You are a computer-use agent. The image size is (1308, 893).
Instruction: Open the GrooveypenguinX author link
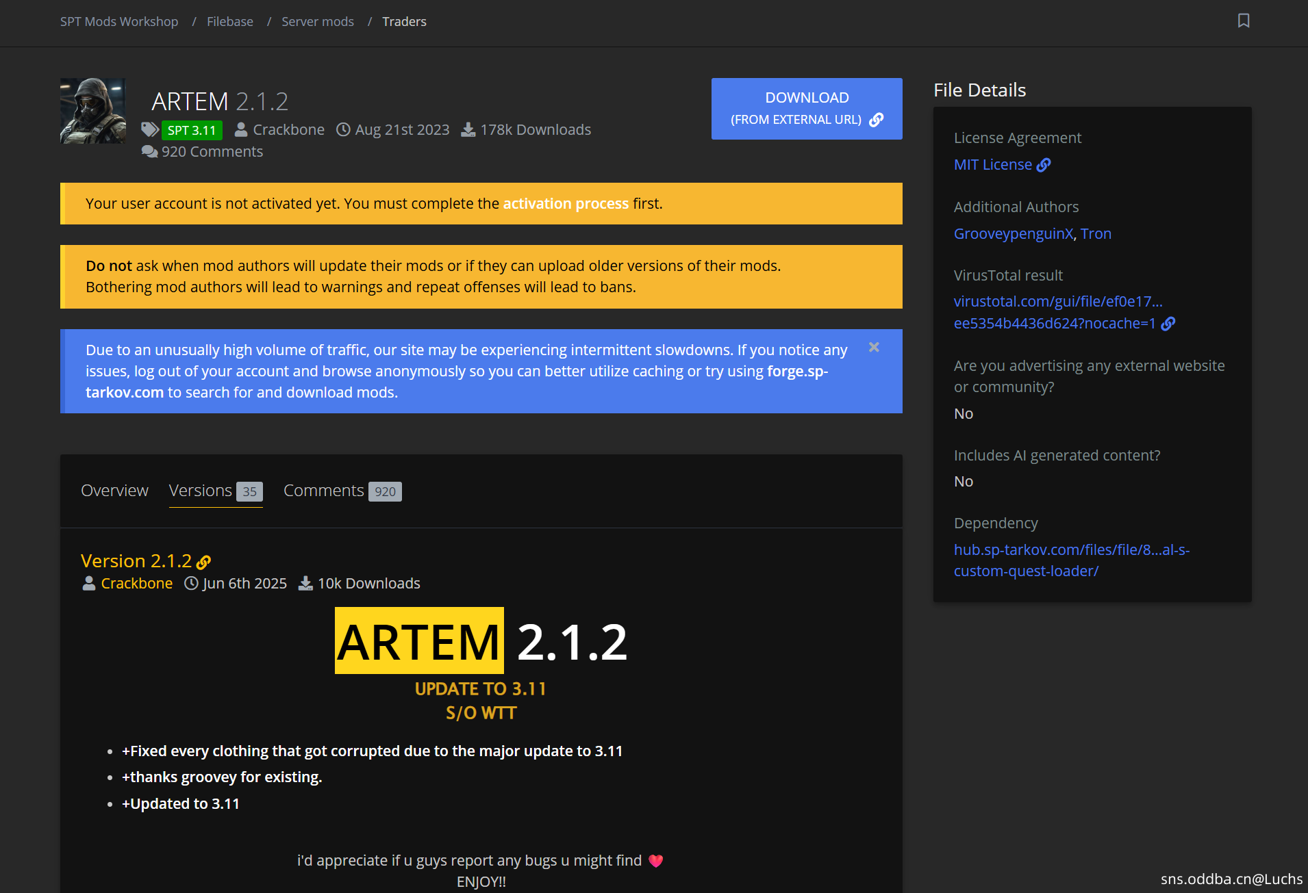tap(1014, 233)
